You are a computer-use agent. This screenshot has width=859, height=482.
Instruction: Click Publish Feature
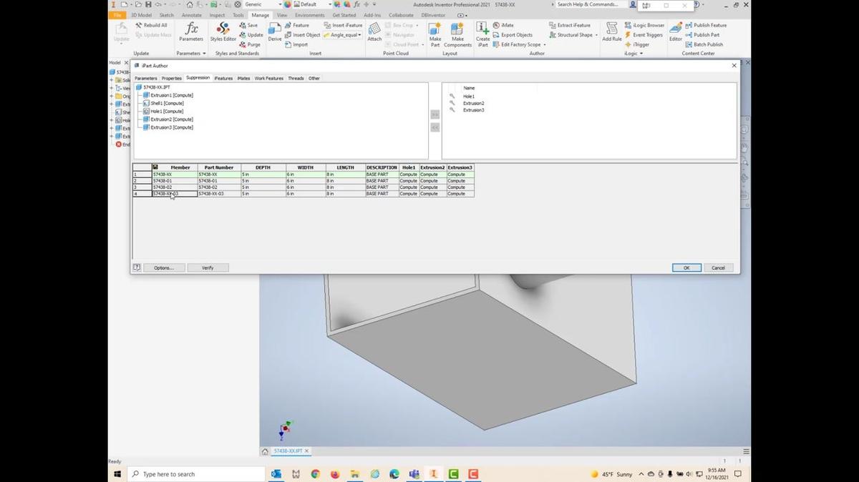tap(705, 25)
